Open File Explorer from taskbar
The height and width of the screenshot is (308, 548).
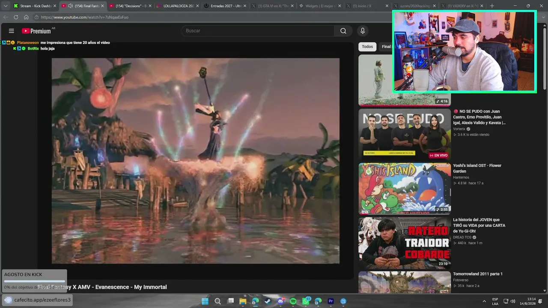pos(243,301)
